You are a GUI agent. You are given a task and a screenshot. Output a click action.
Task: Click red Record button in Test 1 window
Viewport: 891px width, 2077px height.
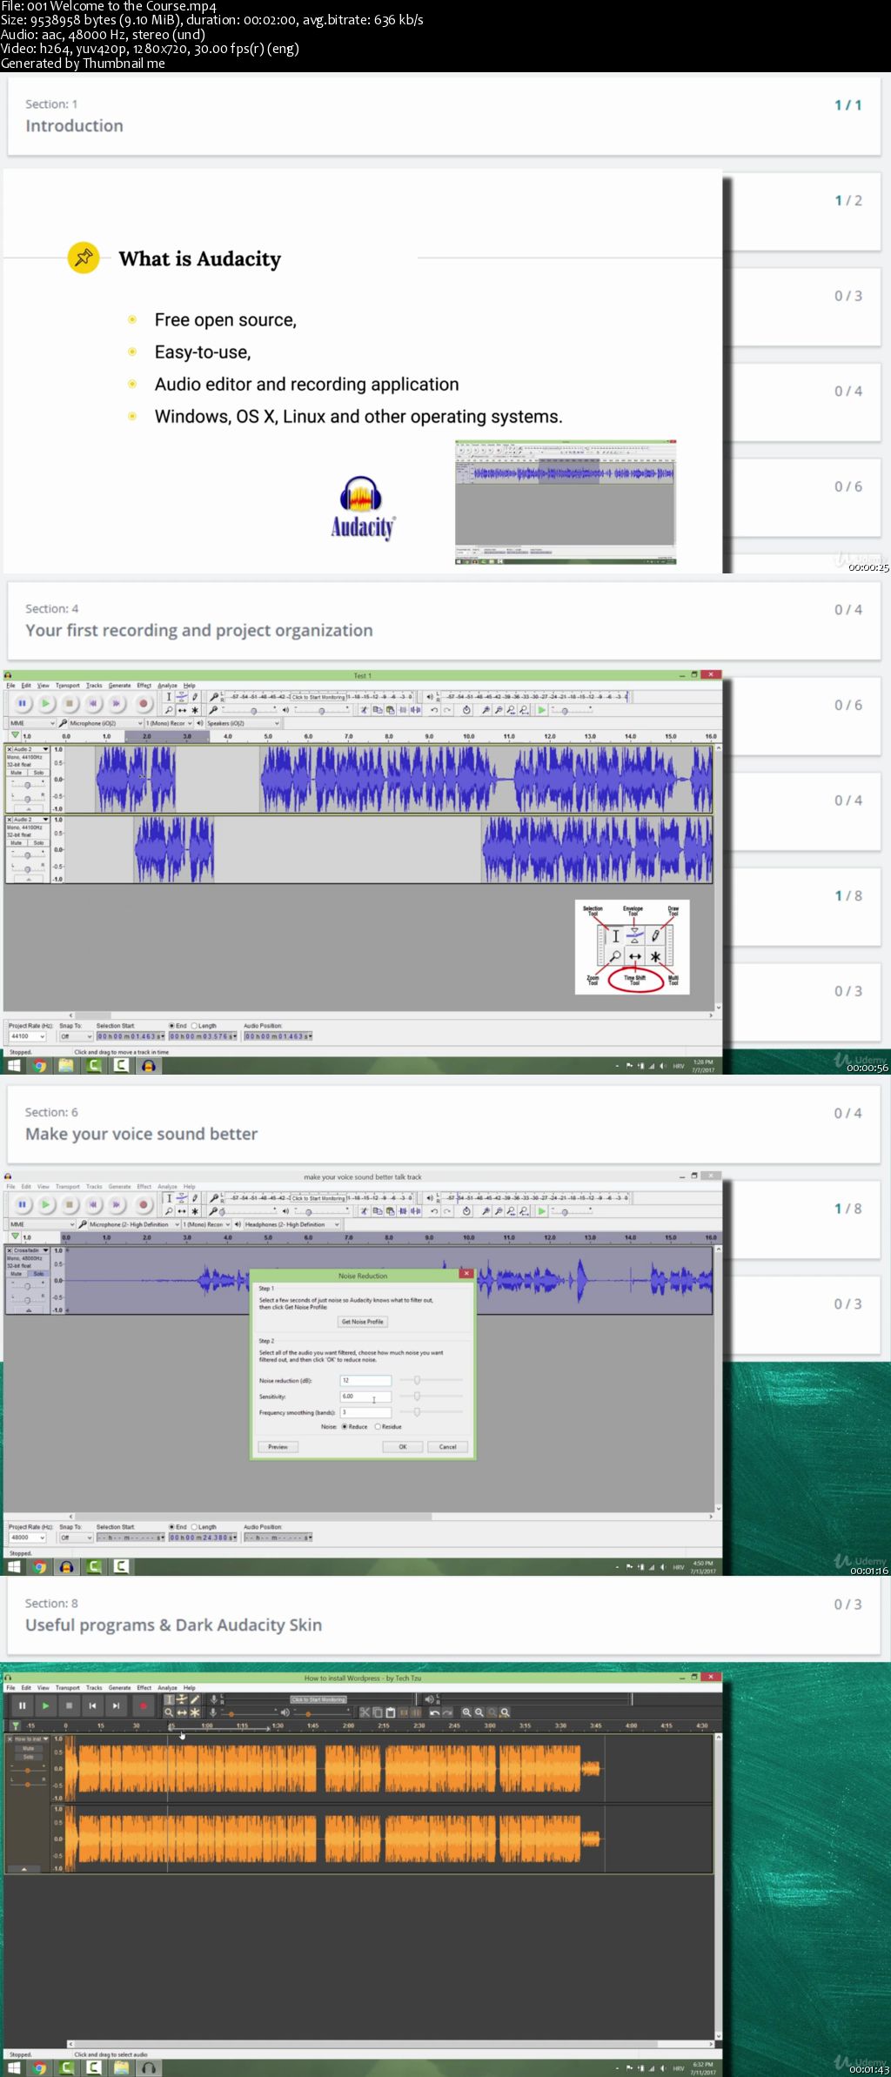144,703
